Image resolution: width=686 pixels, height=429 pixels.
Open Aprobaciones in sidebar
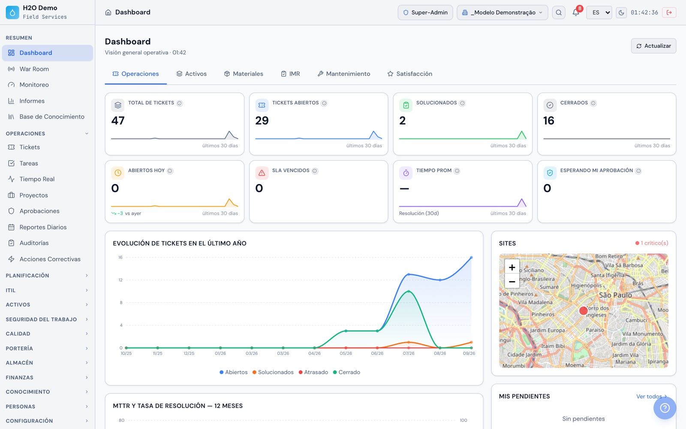[x=48, y=211]
